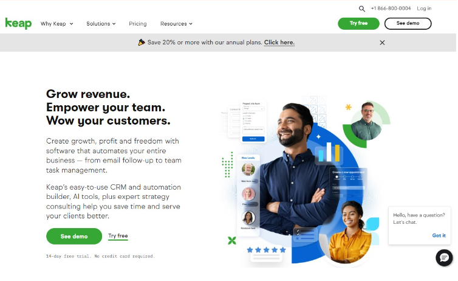Expand the Why Keap menu
The image size is (458, 281).
[x=56, y=24]
